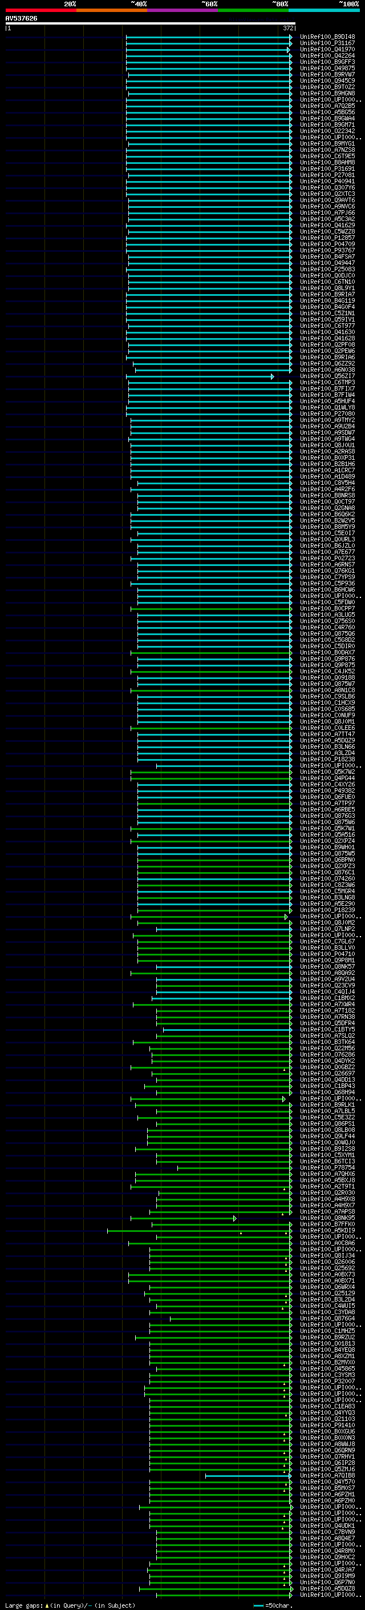
Task: Select the UniRef100_P04710 label
Action: click(x=327, y=954)
